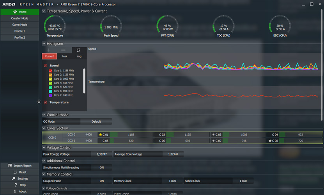Toggle the Temperature checkbox in the histogram

45,102
